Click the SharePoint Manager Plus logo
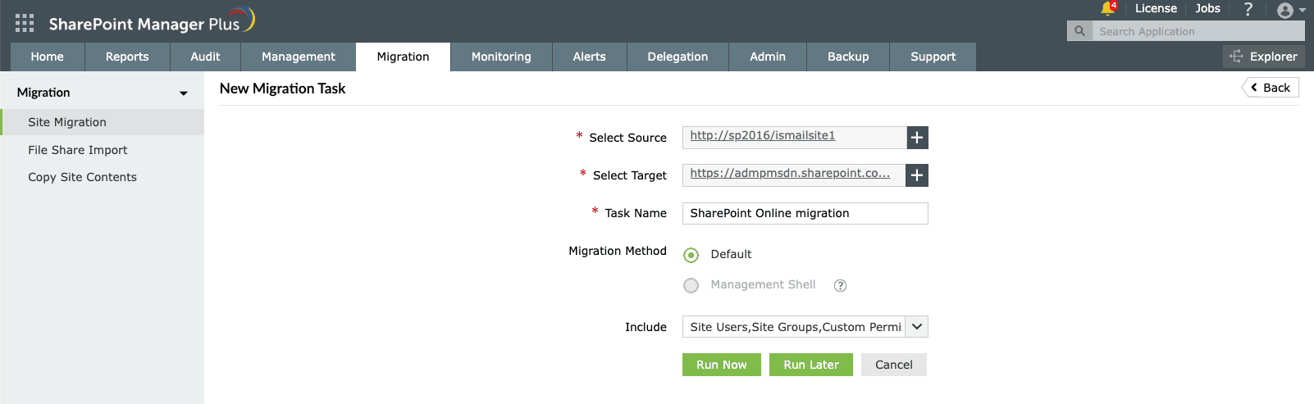 [x=152, y=21]
